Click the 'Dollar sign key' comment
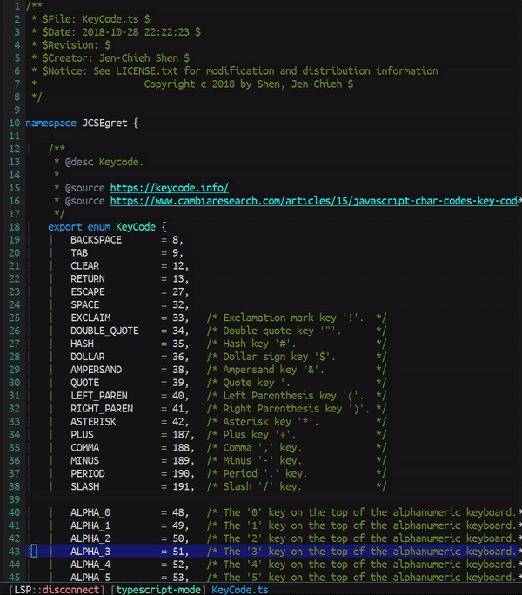The image size is (522, 595). coord(297,357)
